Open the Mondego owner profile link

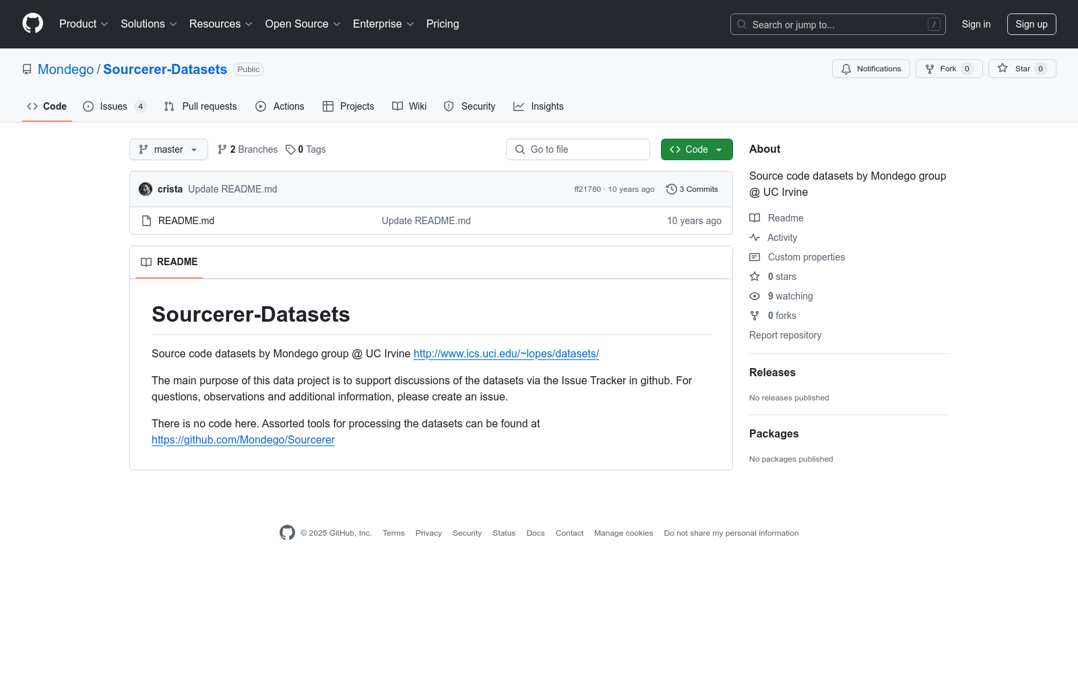click(x=66, y=69)
